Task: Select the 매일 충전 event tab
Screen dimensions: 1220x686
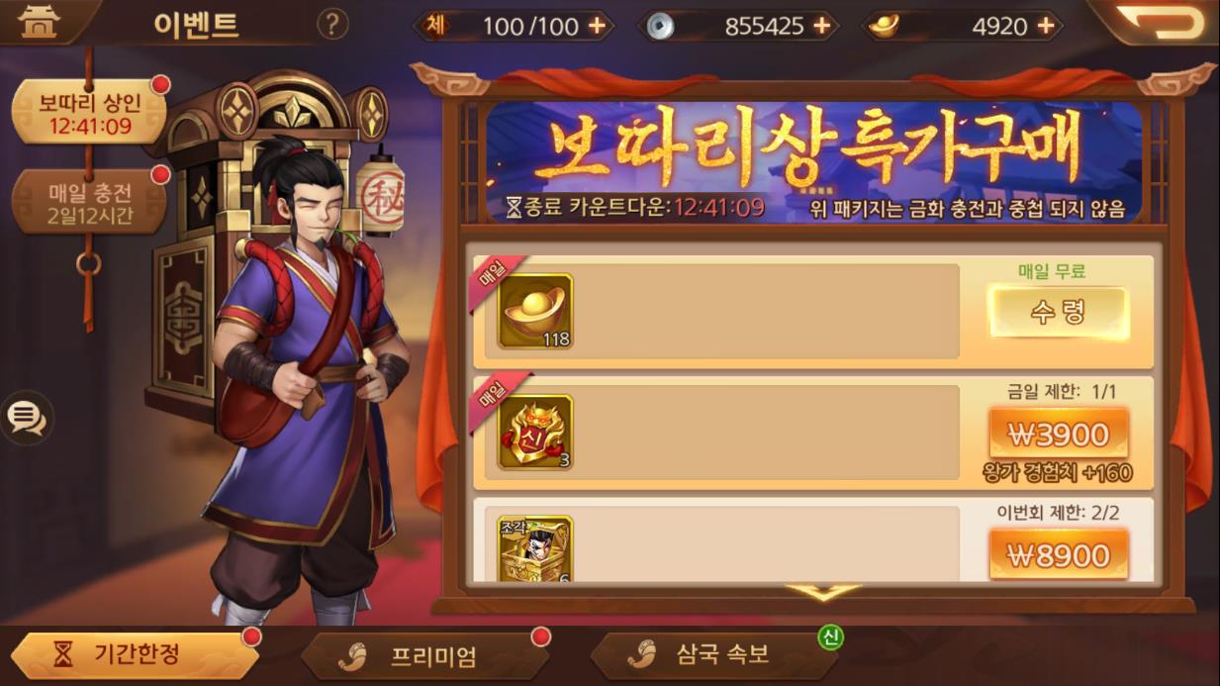Action: click(89, 203)
